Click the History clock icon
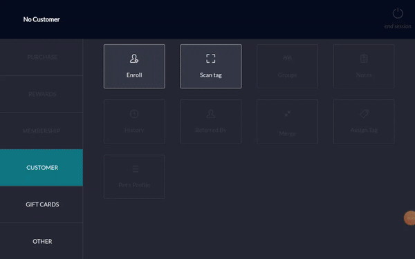The width and height of the screenshot is (415, 259). (x=134, y=114)
